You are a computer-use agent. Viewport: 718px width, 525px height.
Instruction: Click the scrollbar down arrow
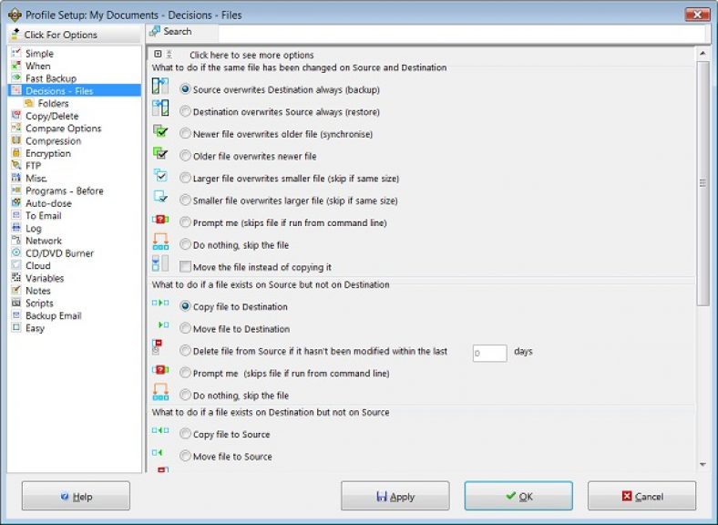(x=703, y=465)
